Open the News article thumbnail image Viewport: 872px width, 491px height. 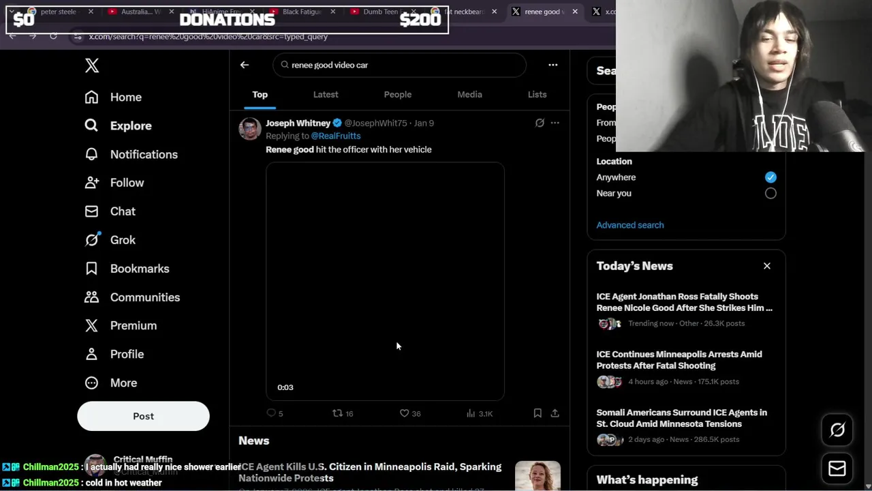538,476
